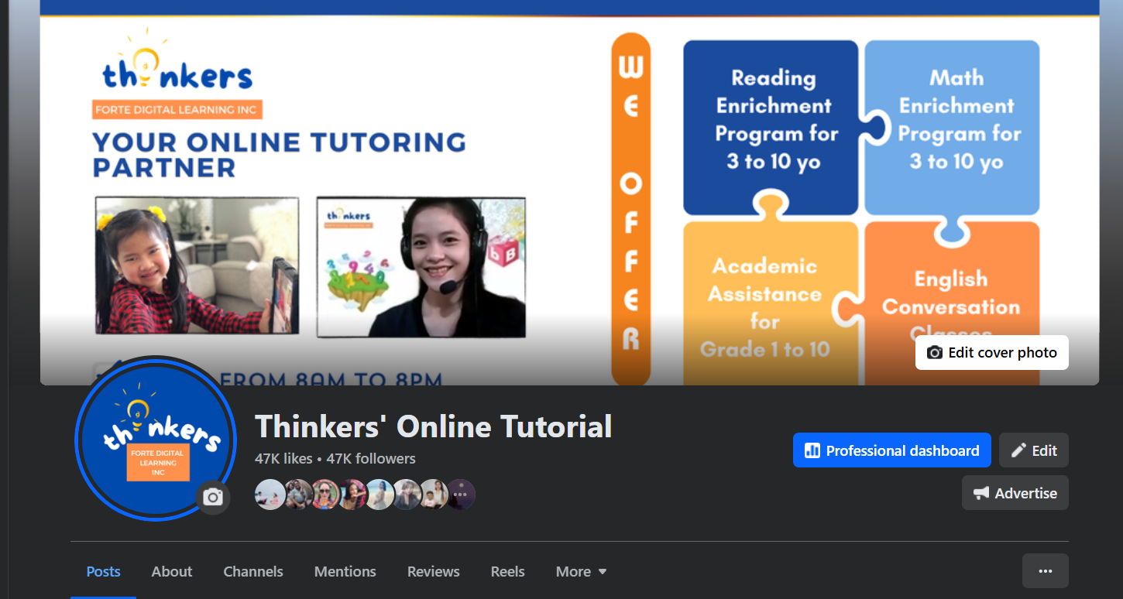Image resolution: width=1123 pixels, height=599 pixels.
Task: Go to the Reels tab
Action: click(x=507, y=572)
